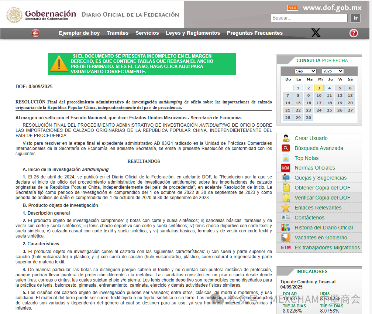Image resolution: width=372 pixels, height=314 pixels.
Task: Open the Historia del Diario Oficial link
Action: pyautogui.click(x=324, y=228)
